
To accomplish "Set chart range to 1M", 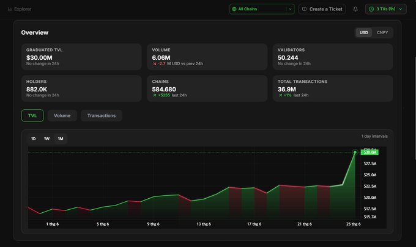I will tap(61, 139).
